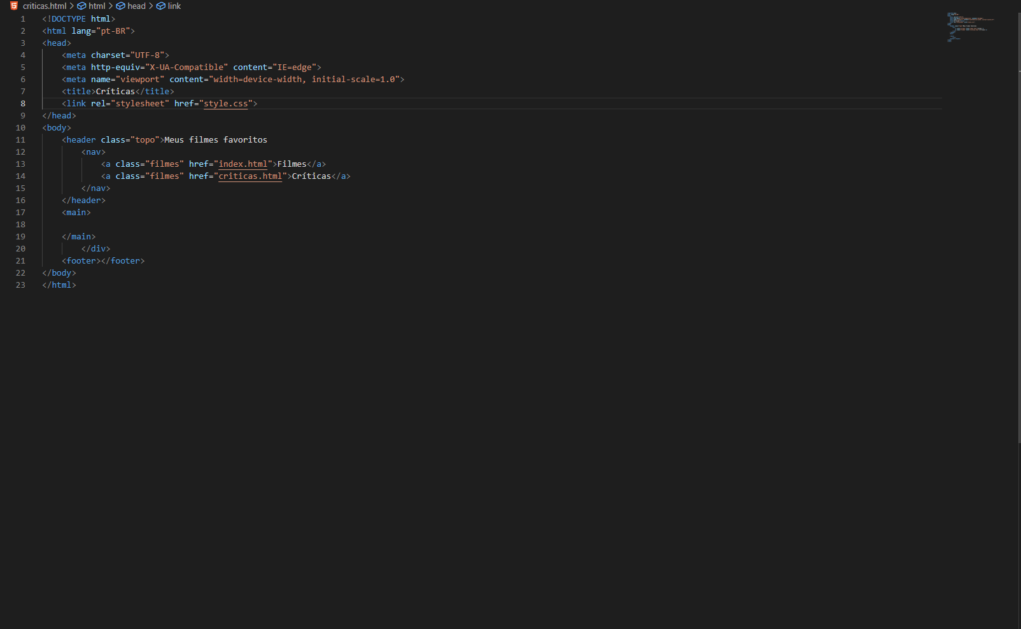Click the closing </html> tag
Viewport: 1021px width, 629px height.
59,285
